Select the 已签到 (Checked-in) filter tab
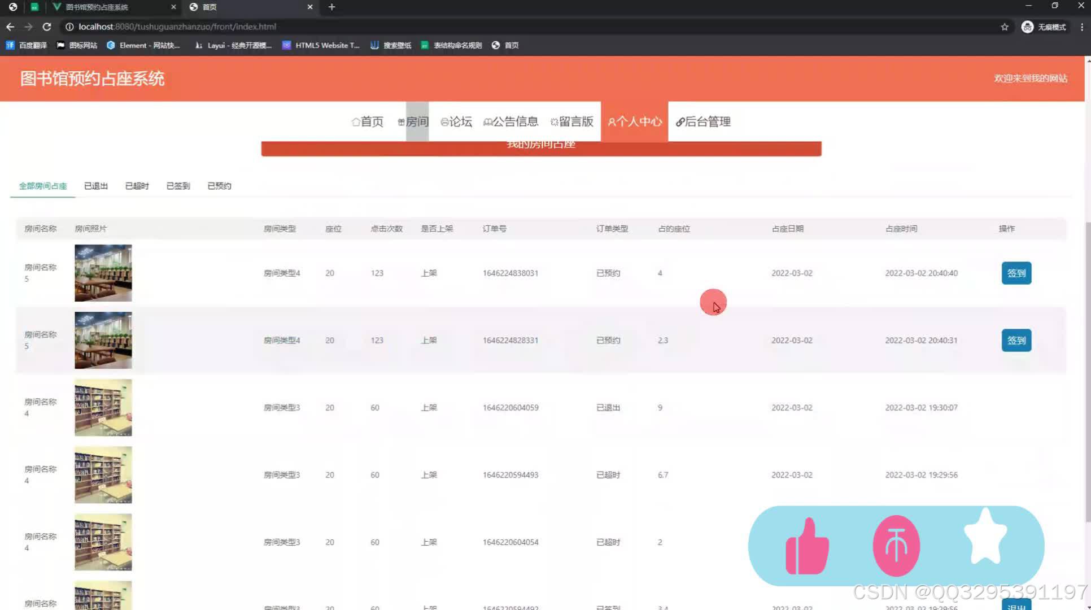 [x=177, y=185]
